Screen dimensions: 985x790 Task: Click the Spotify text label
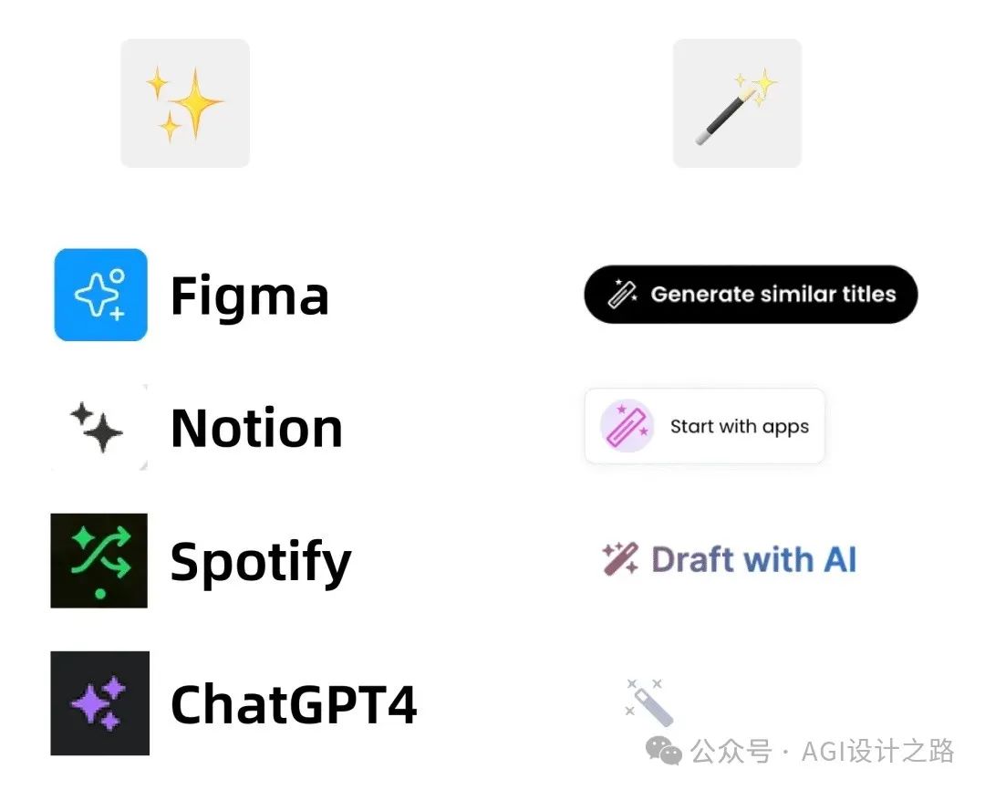pos(260,563)
